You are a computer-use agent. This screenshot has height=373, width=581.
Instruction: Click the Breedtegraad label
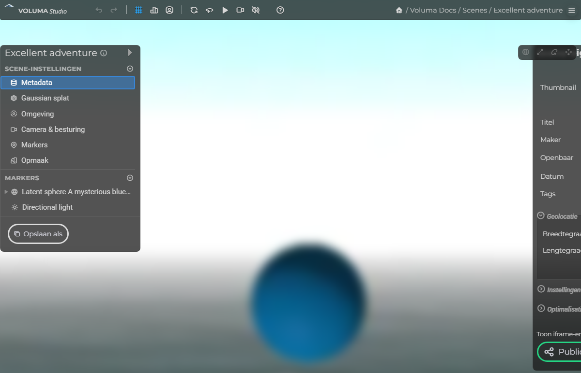pos(562,234)
